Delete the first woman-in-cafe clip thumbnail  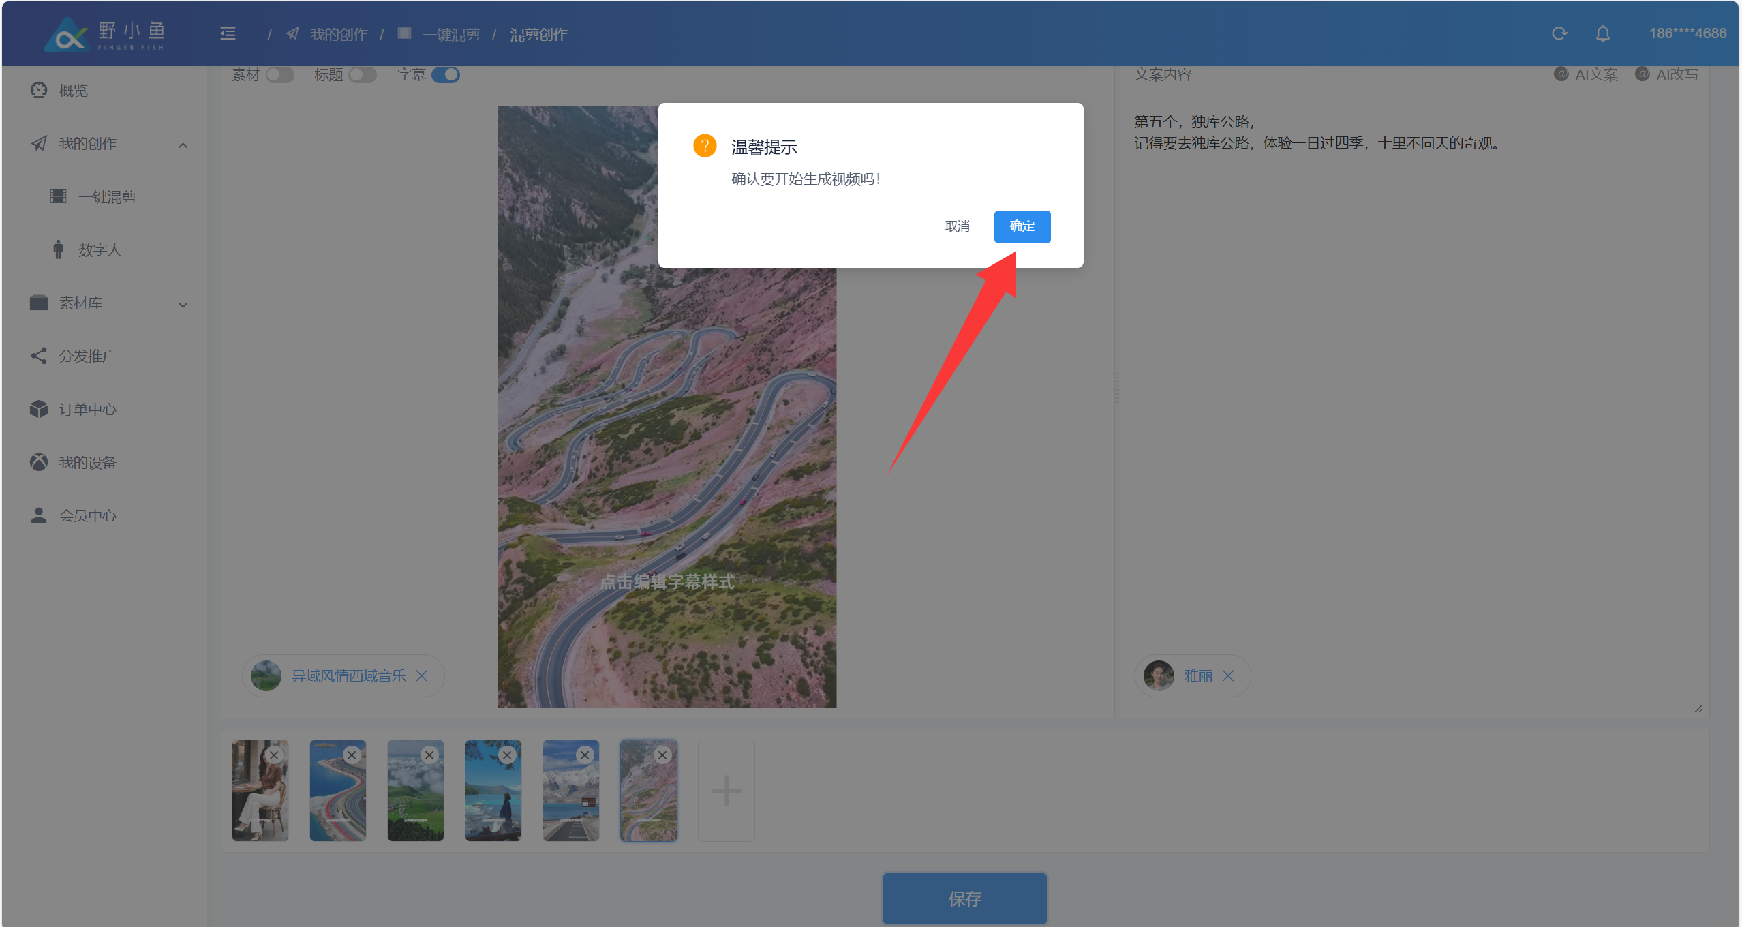point(274,755)
